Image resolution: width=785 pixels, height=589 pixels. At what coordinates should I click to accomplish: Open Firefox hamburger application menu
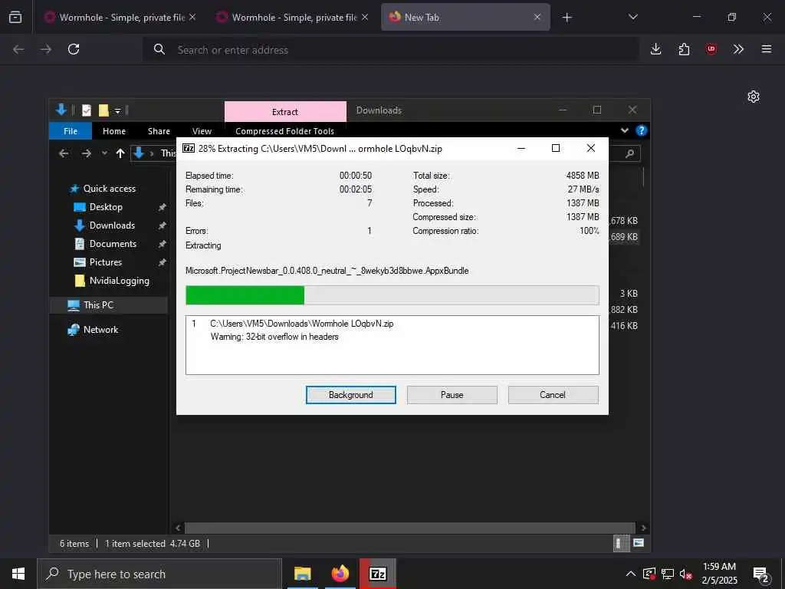[x=767, y=49]
